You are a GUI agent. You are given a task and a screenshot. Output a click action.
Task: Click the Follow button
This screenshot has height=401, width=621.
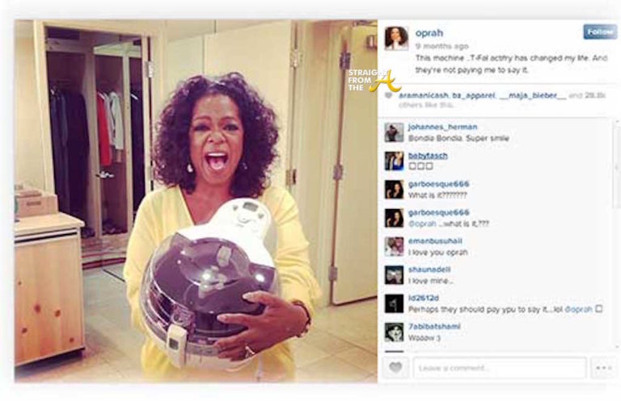tap(600, 31)
